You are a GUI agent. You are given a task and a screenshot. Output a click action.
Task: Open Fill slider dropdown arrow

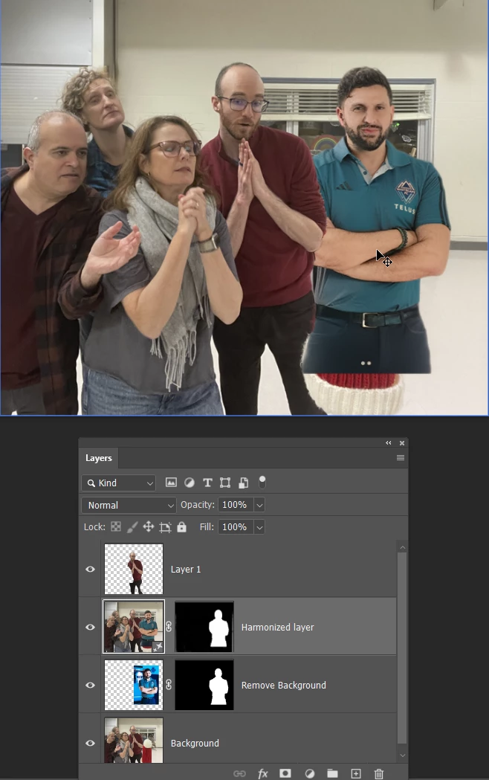pyautogui.click(x=259, y=526)
